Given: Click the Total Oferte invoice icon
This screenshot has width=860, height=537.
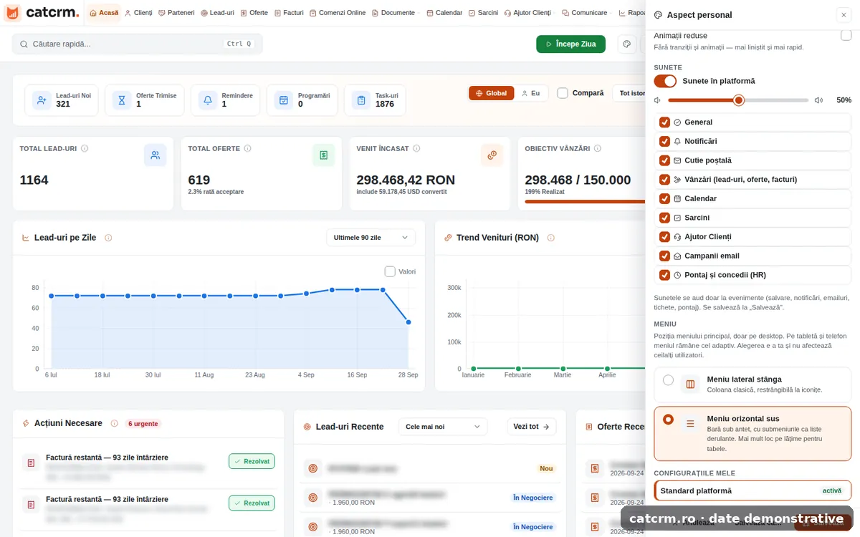Looking at the screenshot, I should click(323, 155).
